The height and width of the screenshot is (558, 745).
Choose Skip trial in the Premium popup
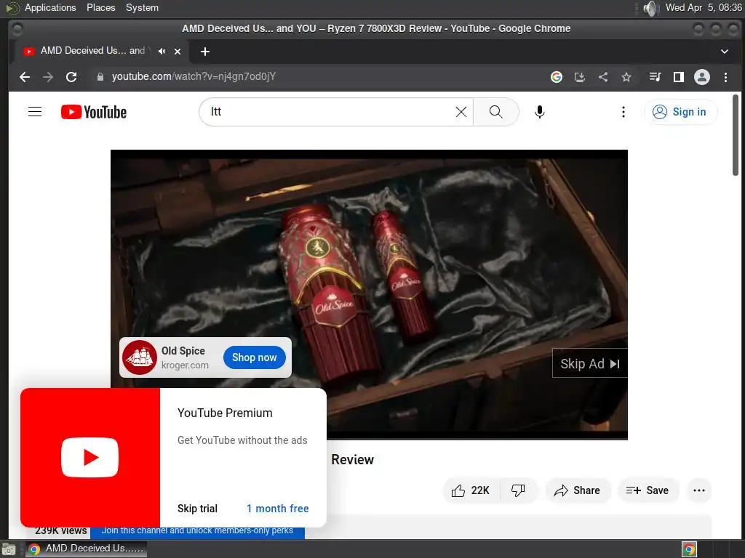click(x=197, y=509)
